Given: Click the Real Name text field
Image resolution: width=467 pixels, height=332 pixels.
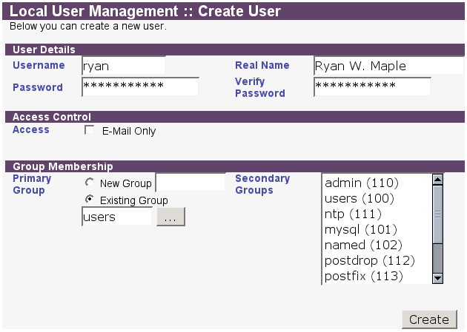Looking at the screenshot, I should pyautogui.click(x=388, y=66).
